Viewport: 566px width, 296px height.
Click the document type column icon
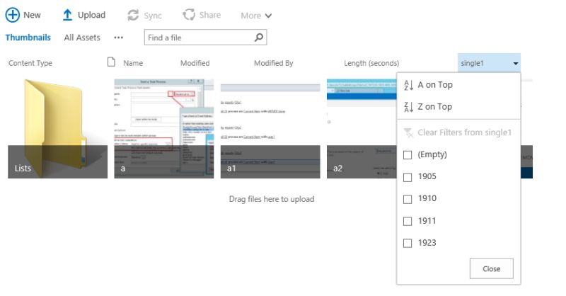pos(111,62)
